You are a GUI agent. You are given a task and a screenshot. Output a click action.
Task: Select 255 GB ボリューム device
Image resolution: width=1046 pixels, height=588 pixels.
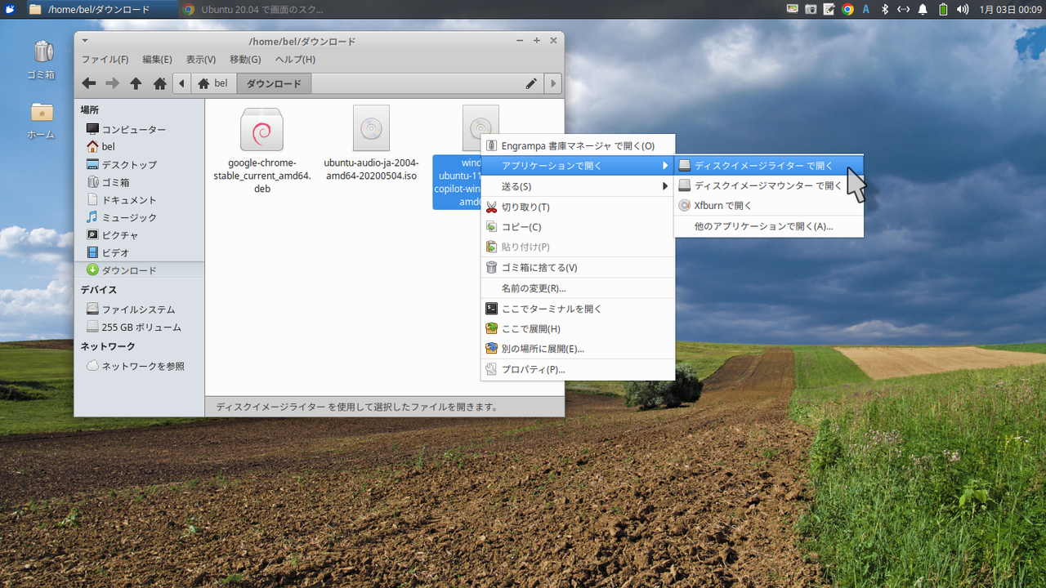pyautogui.click(x=139, y=327)
